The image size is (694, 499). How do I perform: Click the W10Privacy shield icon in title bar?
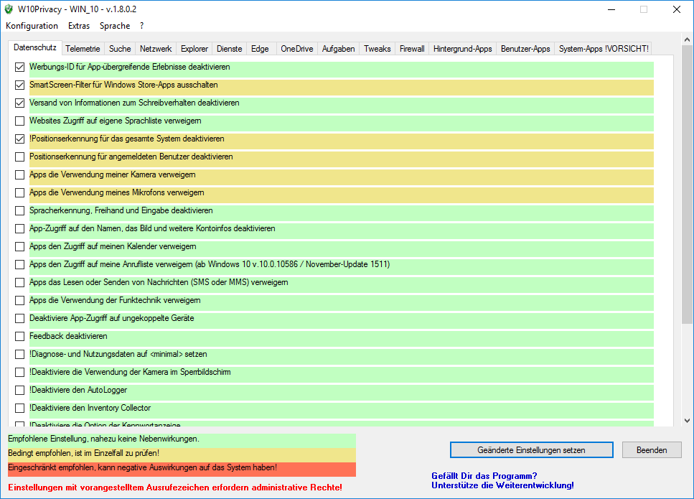tap(9, 9)
